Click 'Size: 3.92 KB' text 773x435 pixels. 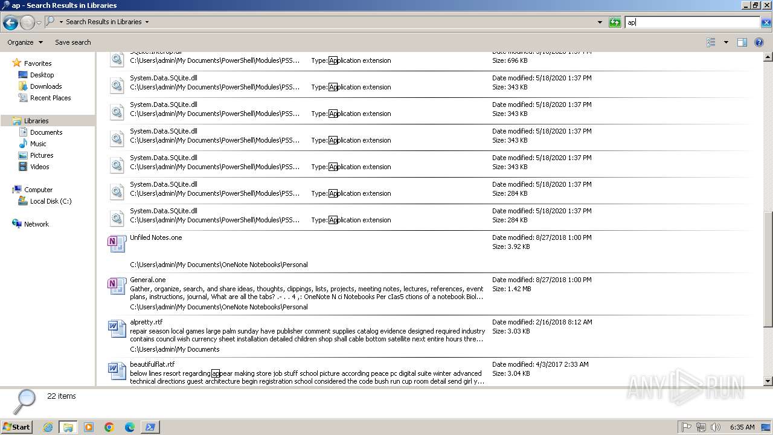511,246
